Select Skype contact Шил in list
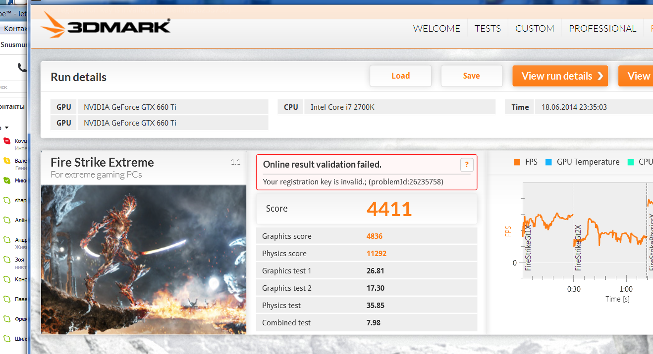The height and width of the screenshot is (354, 653). 15,339
